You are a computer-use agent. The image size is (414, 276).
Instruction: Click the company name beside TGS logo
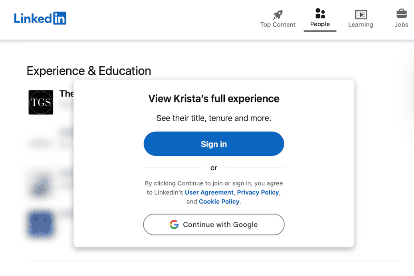point(67,93)
